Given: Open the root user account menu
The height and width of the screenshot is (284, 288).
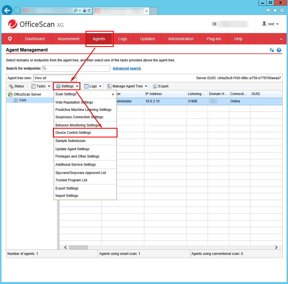Looking at the screenshot, I should click(x=271, y=24).
